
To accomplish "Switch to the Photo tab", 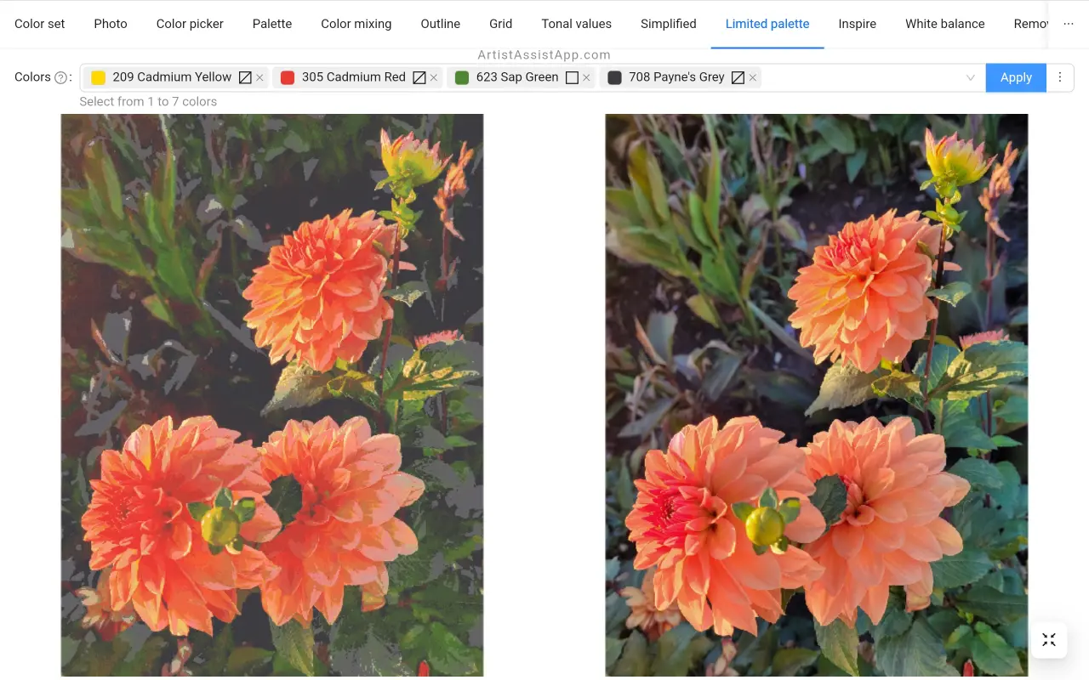I will point(111,24).
